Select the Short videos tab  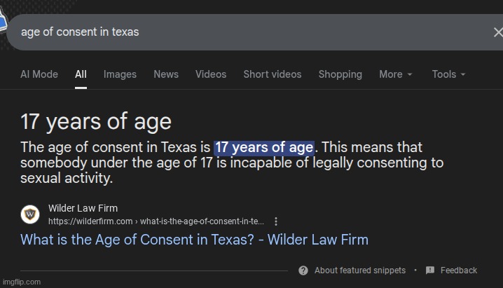point(273,74)
